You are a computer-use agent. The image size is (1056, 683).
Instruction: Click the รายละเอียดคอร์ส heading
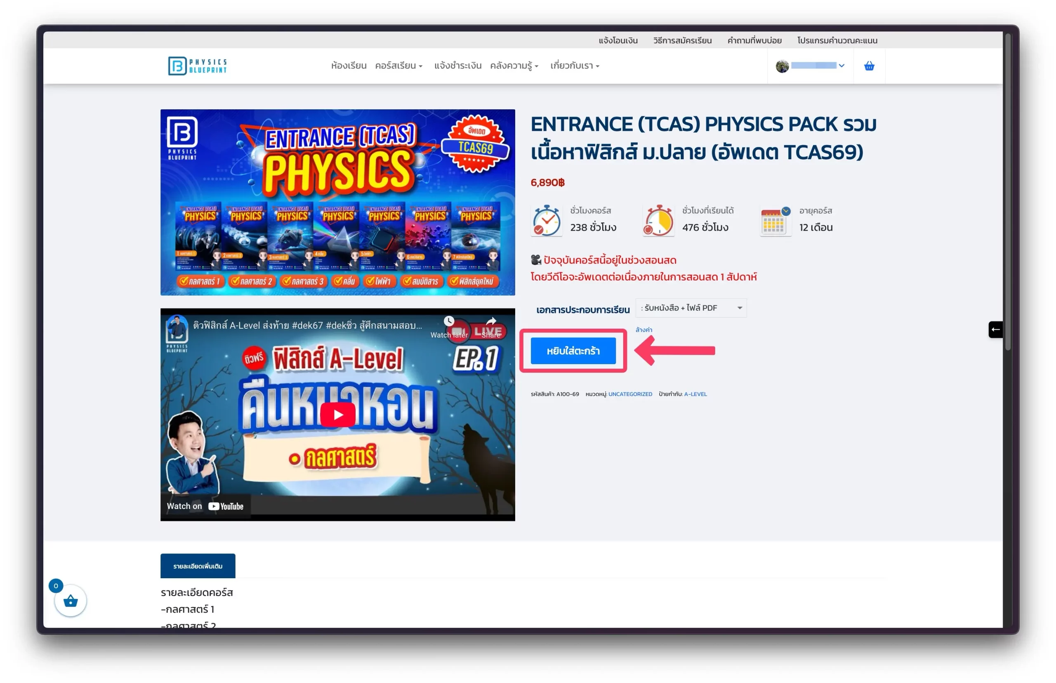tap(196, 592)
